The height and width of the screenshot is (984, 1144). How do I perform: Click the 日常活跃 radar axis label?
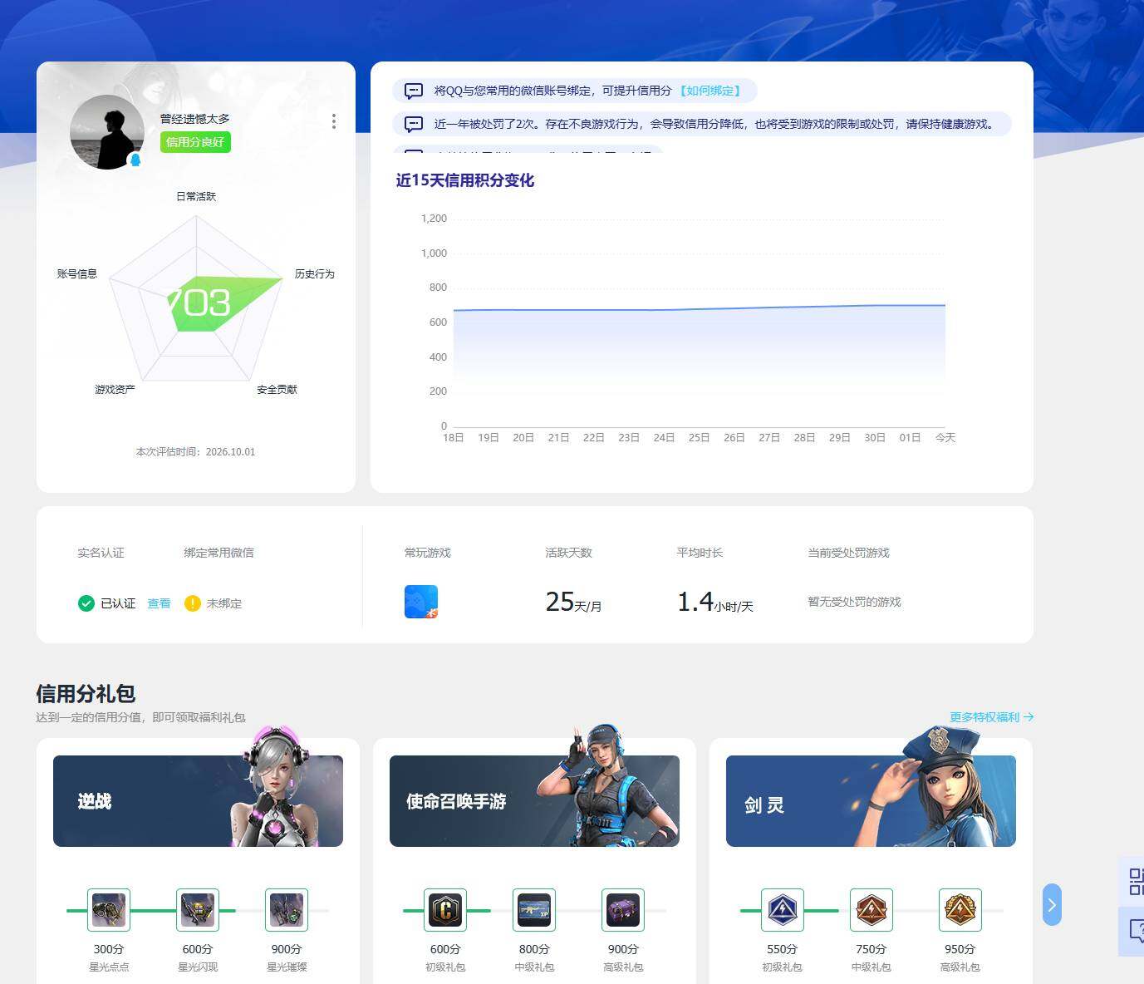pos(196,196)
